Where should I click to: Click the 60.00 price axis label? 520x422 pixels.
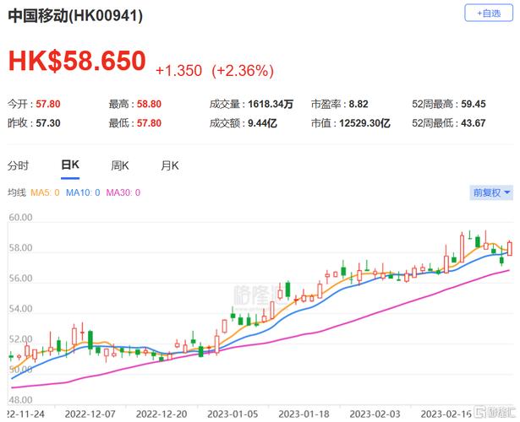20,218
